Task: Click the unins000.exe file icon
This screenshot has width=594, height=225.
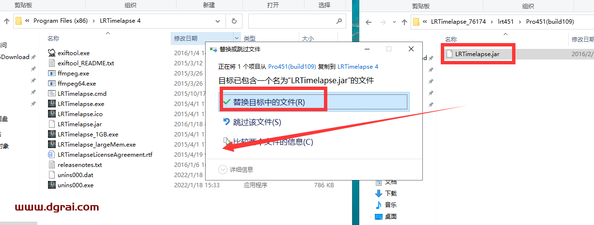Action: (x=52, y=185)
